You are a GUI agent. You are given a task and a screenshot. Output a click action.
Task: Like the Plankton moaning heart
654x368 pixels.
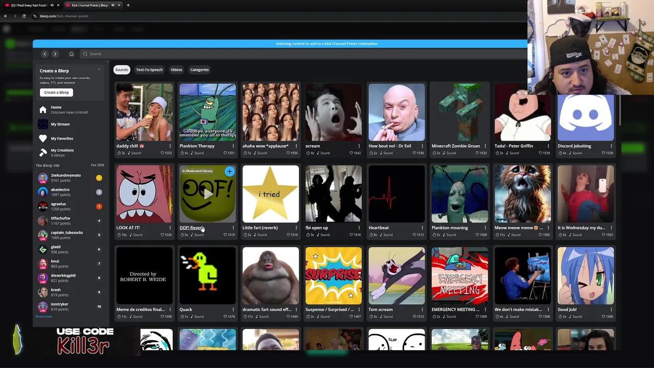[478, 235]
